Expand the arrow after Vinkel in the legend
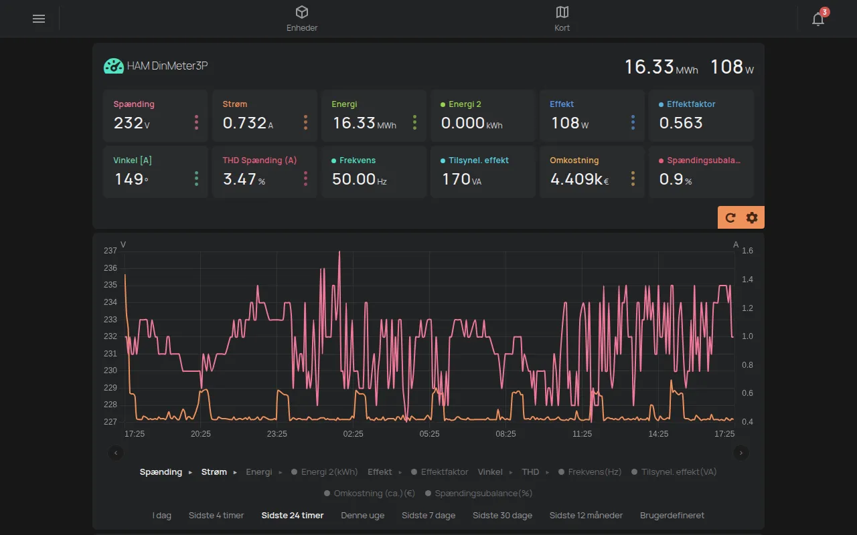The height and width of the screenshot is (535, 857). (512, 472)
